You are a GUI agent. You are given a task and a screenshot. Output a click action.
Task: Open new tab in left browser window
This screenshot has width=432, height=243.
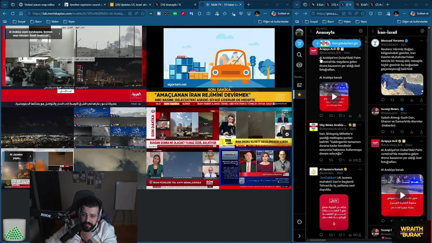pyautogui.click(x=249, y=5)
